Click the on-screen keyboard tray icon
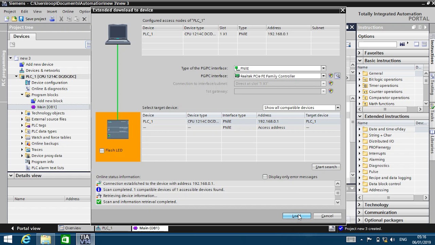 coord(351,240)
